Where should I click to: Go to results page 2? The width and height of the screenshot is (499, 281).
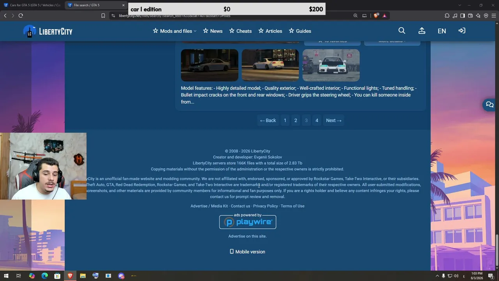[296, 121]
